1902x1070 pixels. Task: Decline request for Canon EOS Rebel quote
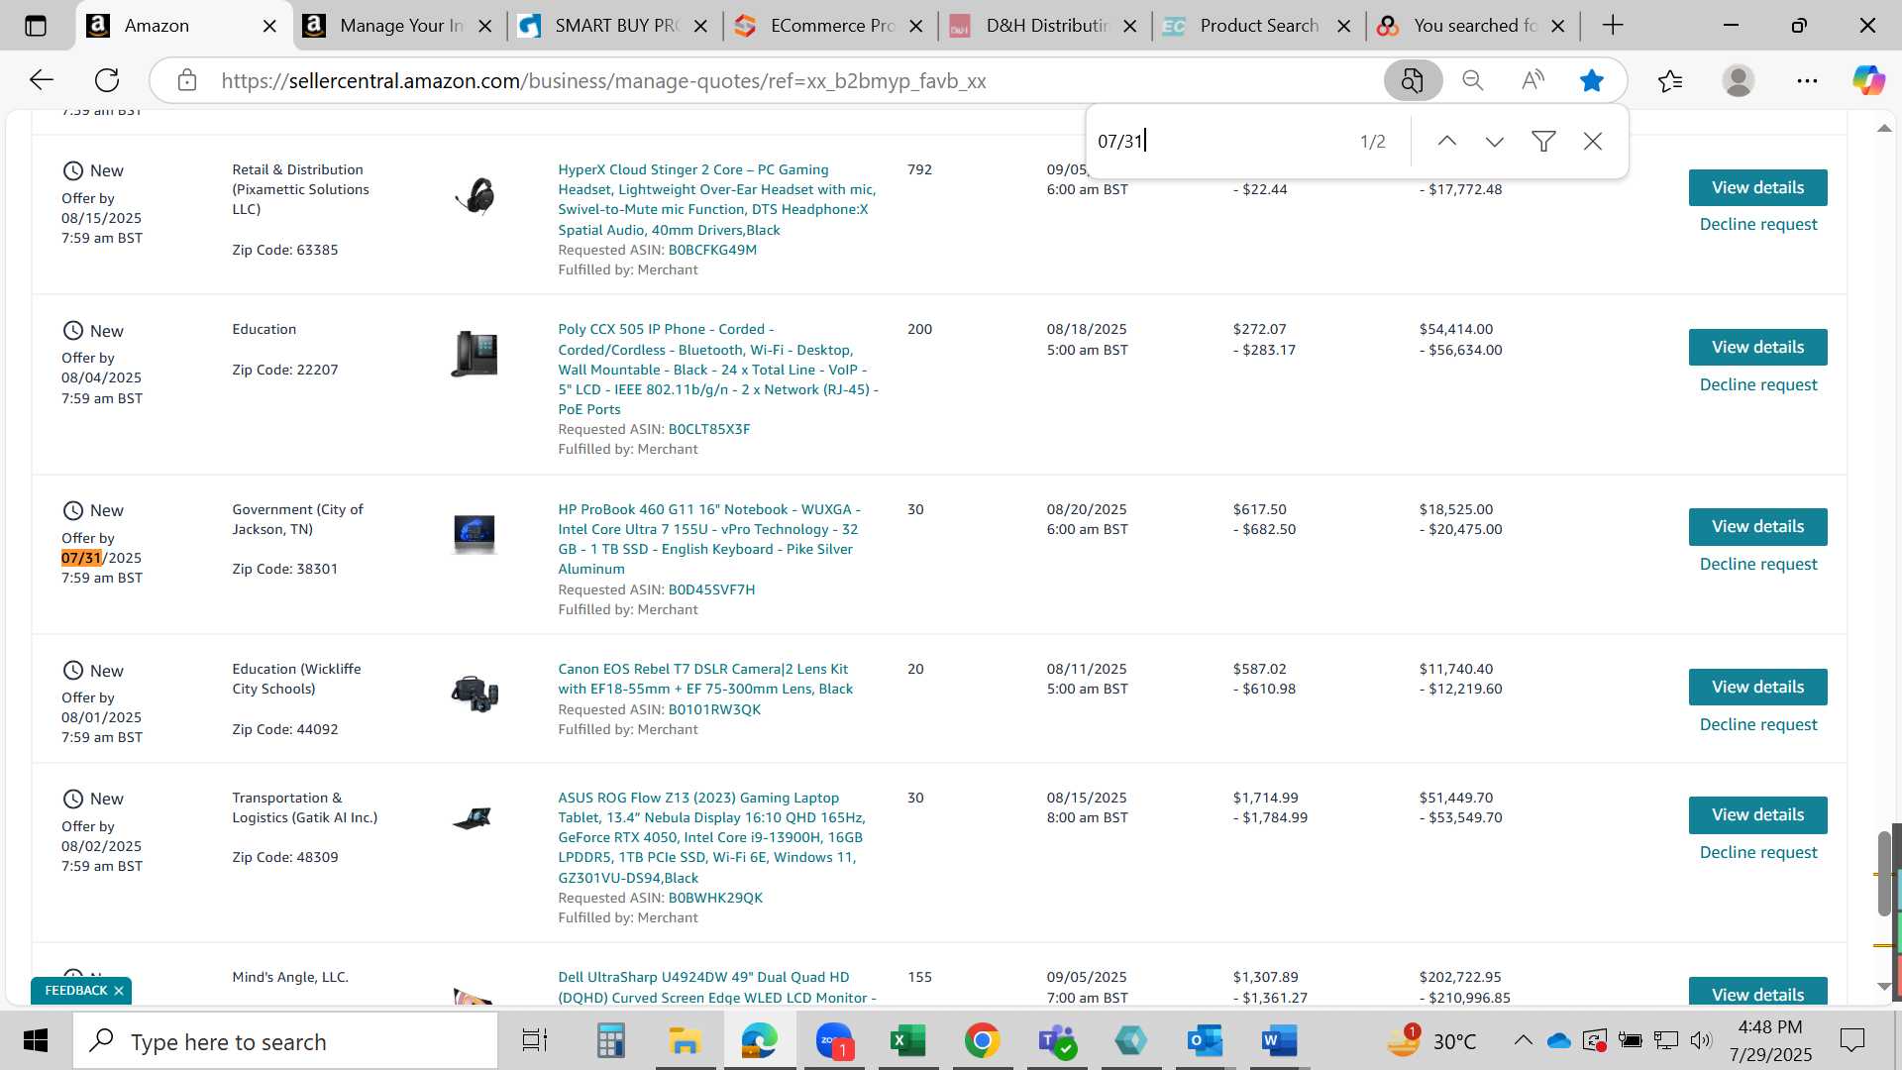1758,724
